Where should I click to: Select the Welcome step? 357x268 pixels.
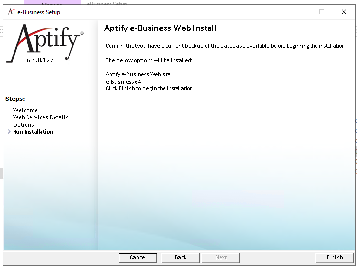click(x=25, y=110)
